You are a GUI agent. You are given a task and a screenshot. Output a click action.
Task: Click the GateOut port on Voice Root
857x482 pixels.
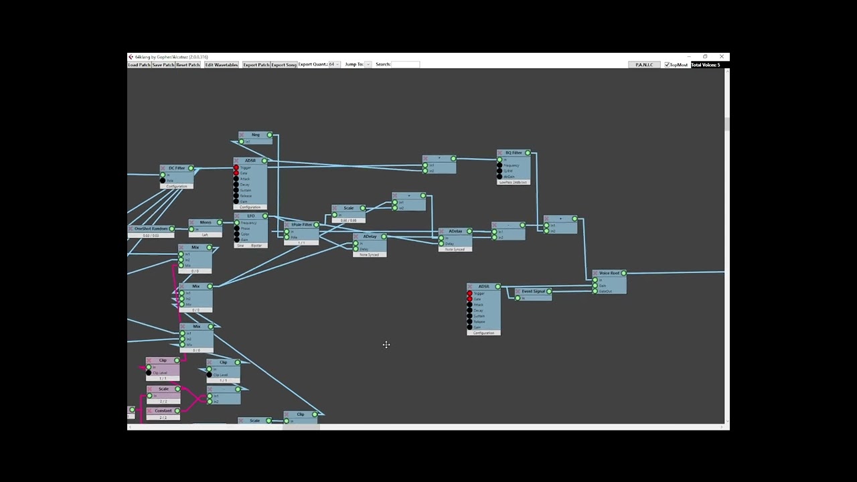pyautogui.click(x=595, y=291)
